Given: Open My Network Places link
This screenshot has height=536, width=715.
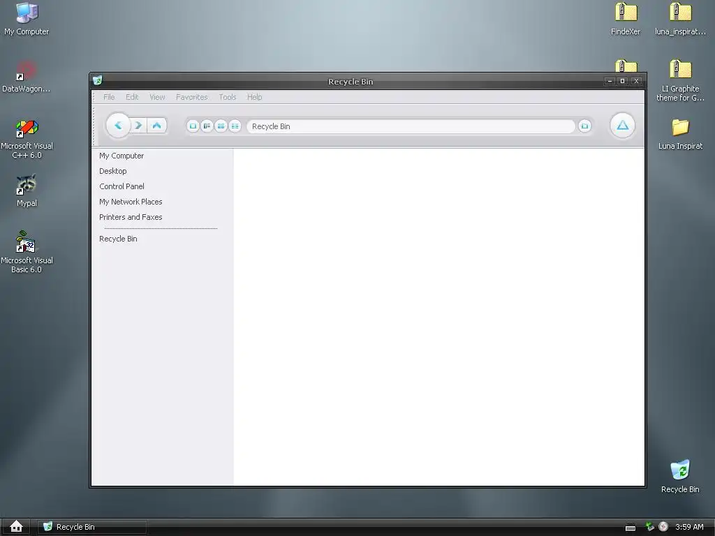Looking at the screenshot, I should pyautogui.click(x=131, y=202).
